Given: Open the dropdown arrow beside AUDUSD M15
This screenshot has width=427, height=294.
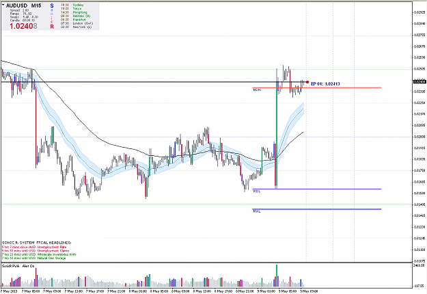Looking at the screenshot, I should 3,5.
